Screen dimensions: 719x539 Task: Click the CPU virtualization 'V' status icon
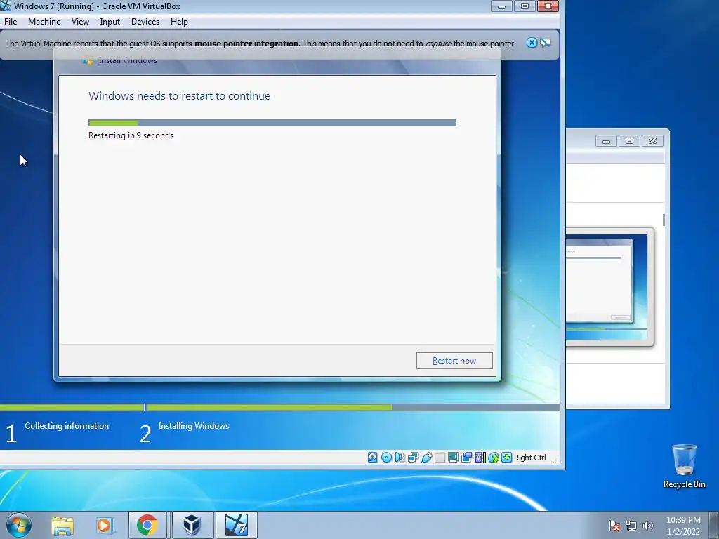pyautogui.click(x=480, y=458)
